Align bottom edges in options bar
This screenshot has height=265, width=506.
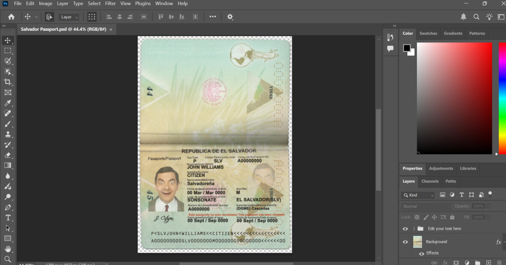pos(182,17)
